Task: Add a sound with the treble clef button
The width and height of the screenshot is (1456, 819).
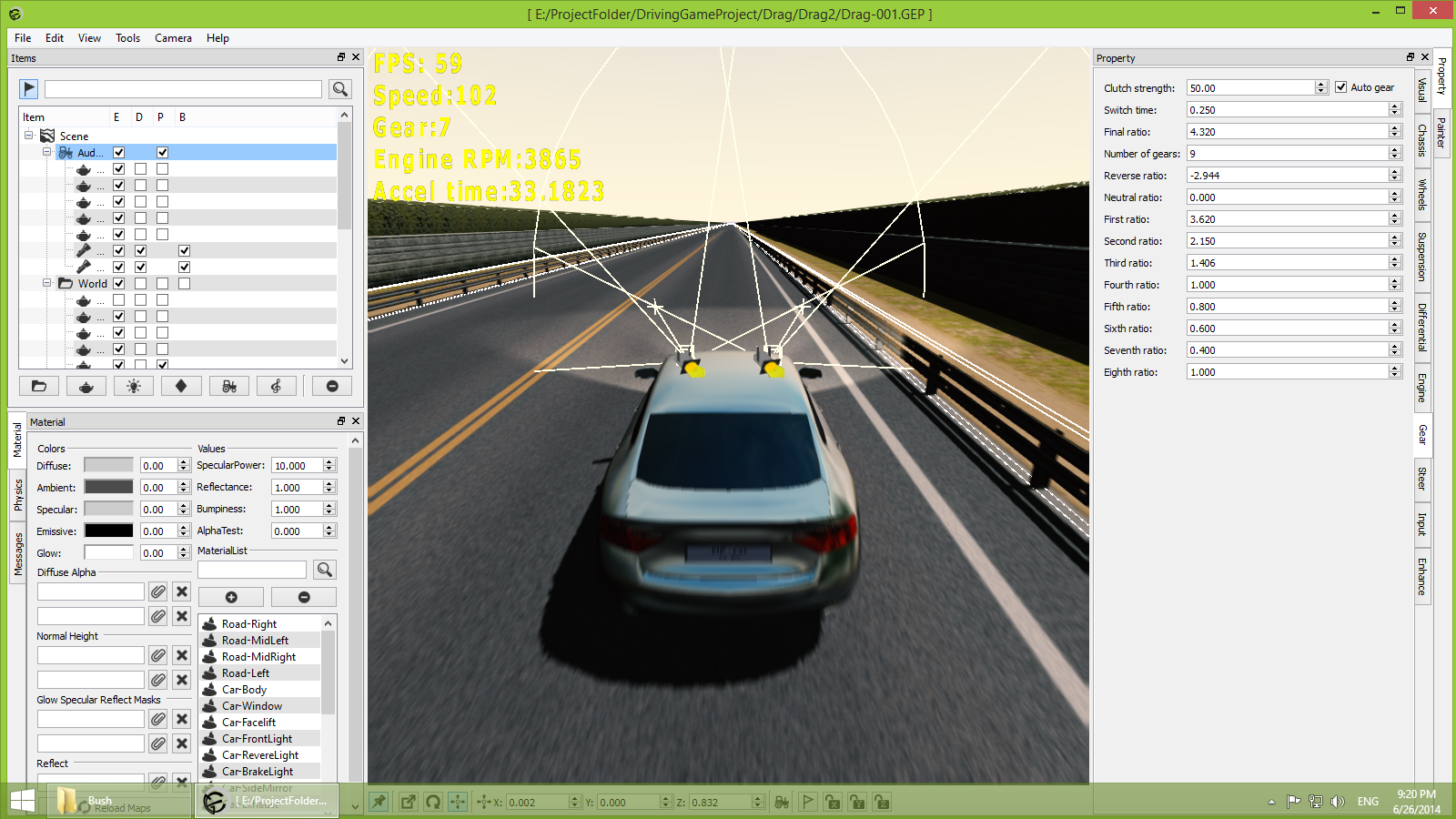Action: [277, 386]
